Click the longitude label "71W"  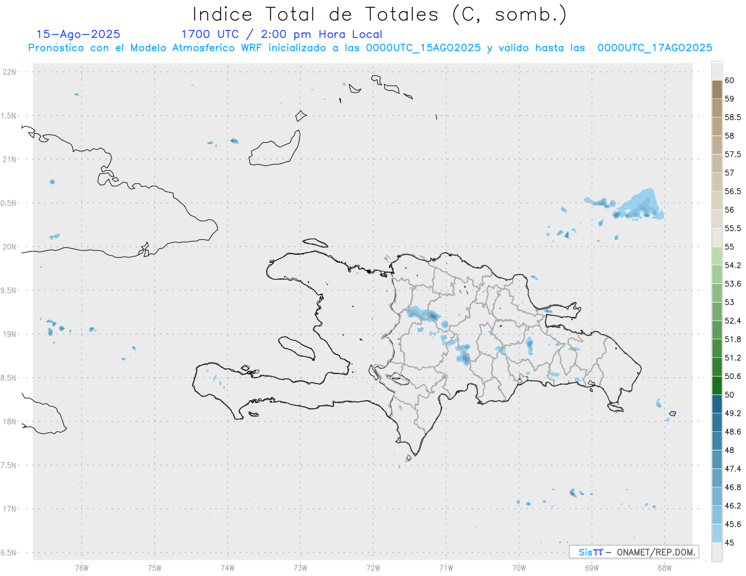tap(446, 567)
